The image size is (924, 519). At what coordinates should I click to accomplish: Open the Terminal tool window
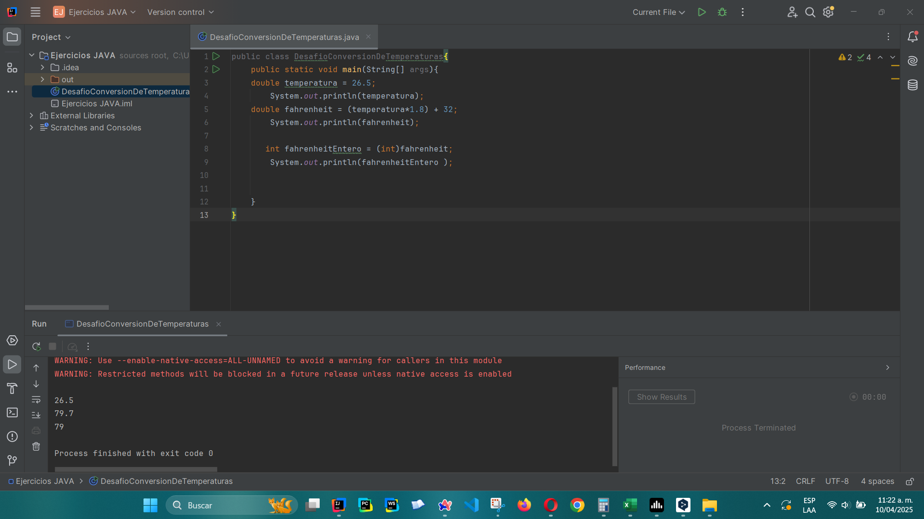click(12, 413)
